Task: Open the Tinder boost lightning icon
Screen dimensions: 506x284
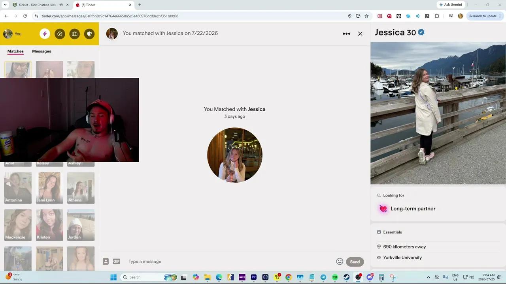Action: coord(45,34)
